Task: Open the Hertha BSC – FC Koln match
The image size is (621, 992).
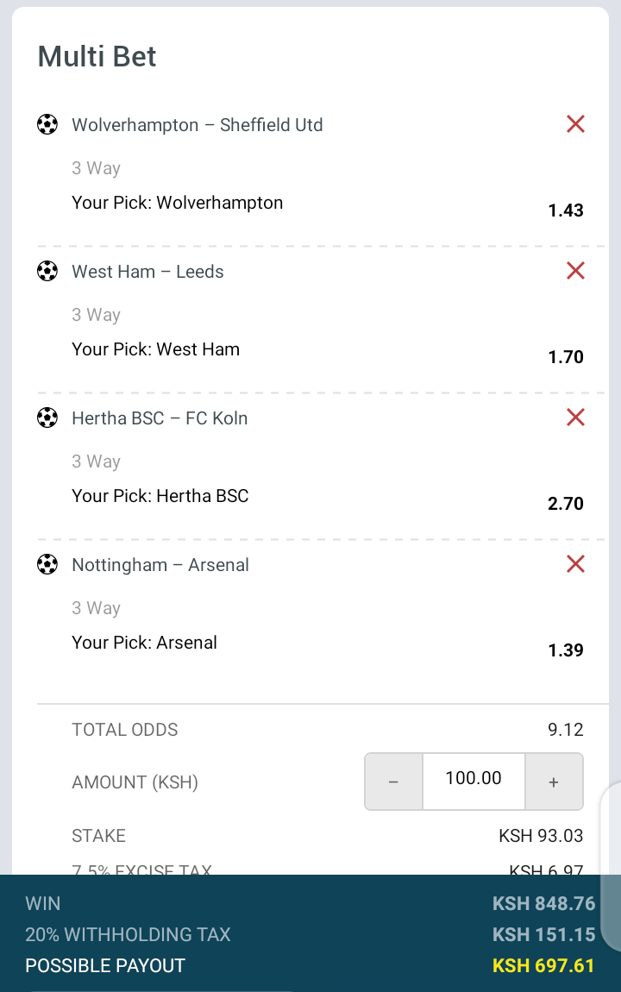Action: pyautogui.click(x=160, y=418)
